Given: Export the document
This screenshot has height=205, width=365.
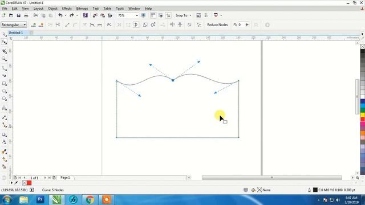Looking at the screenshot, I should pos(103,15).
